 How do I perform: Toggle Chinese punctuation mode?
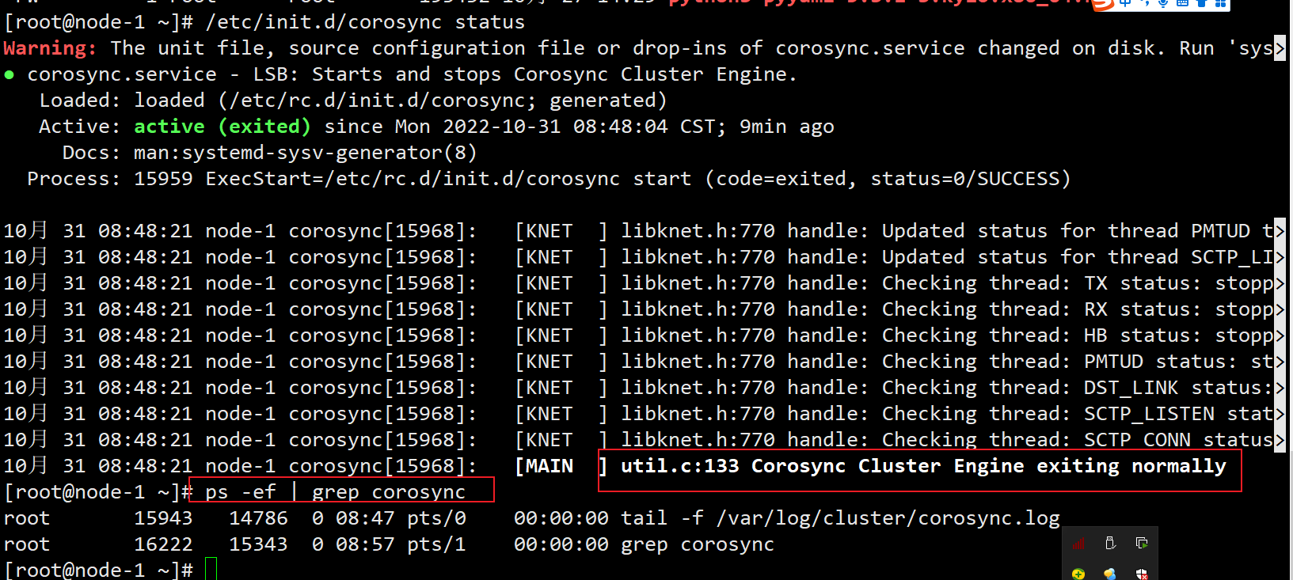(1144, 3)
